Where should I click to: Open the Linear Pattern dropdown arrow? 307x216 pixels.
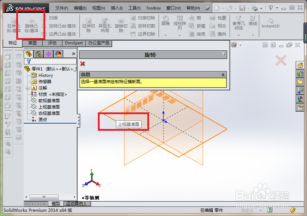179,35
